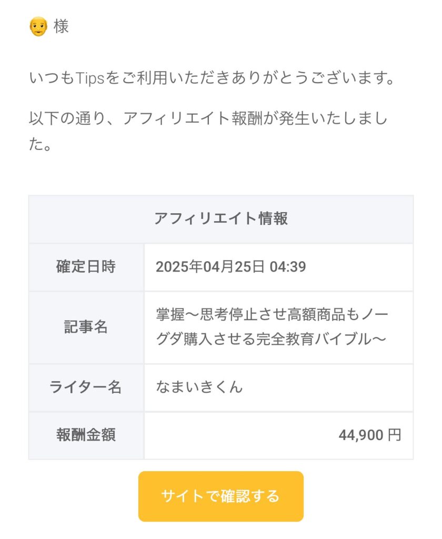Click the writer name なまいきくん
The height and width of the screenshot is (539, 442).
(199, 387)
